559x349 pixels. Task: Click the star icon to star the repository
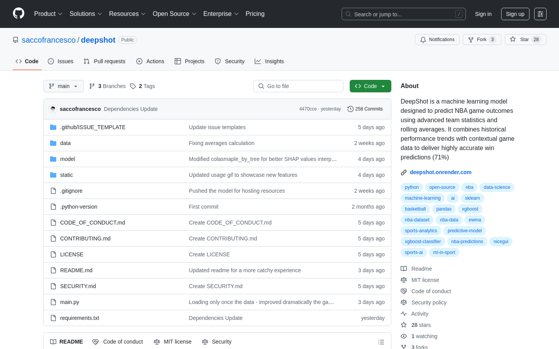[513, 40]
